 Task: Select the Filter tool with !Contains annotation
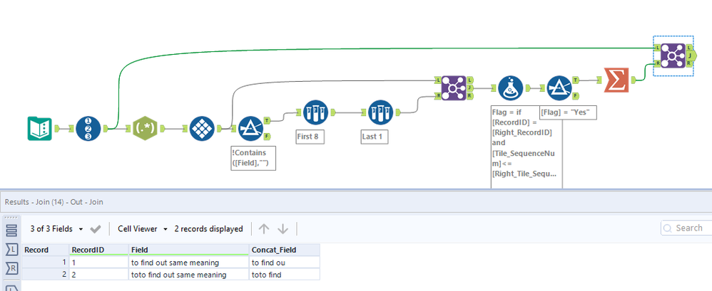click(252, 129)
